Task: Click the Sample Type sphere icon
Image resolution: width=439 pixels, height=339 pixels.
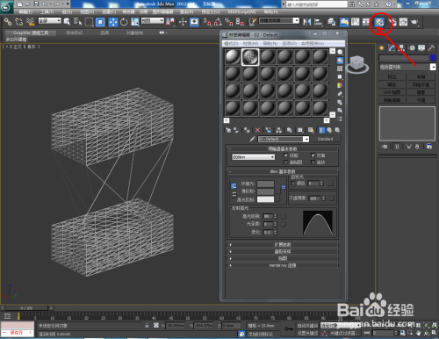Action: 340,52
